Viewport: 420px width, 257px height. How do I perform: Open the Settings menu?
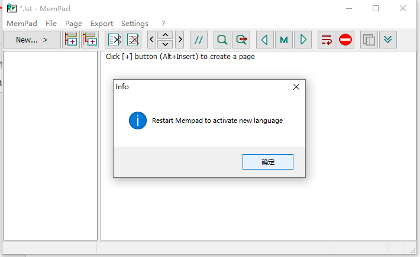pyautogui.click(x=135, y=24)
